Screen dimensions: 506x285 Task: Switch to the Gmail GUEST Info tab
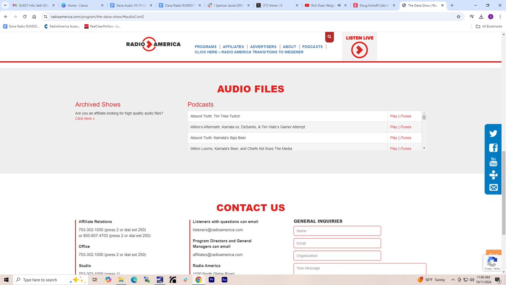click(x=34, y=5)
